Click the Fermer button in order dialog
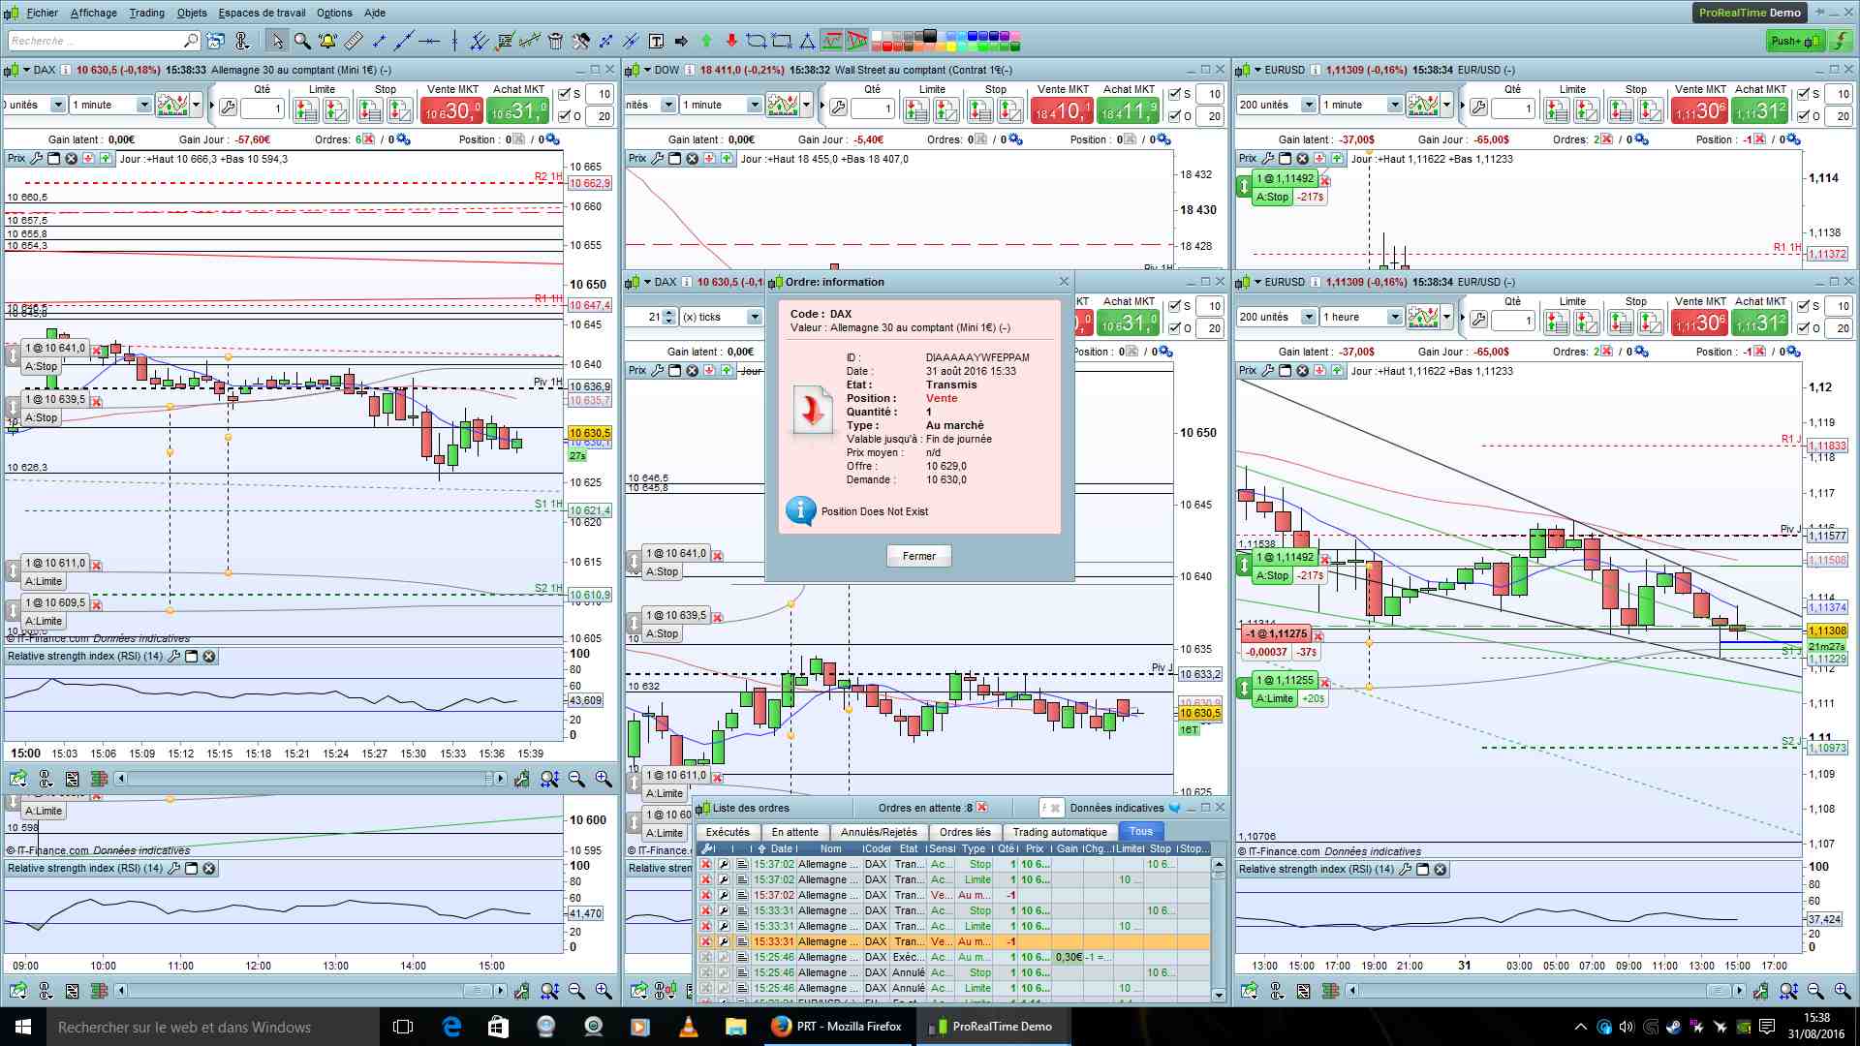The width and height of the screenshot is (1860, 1046). click(x=918, y=556)
